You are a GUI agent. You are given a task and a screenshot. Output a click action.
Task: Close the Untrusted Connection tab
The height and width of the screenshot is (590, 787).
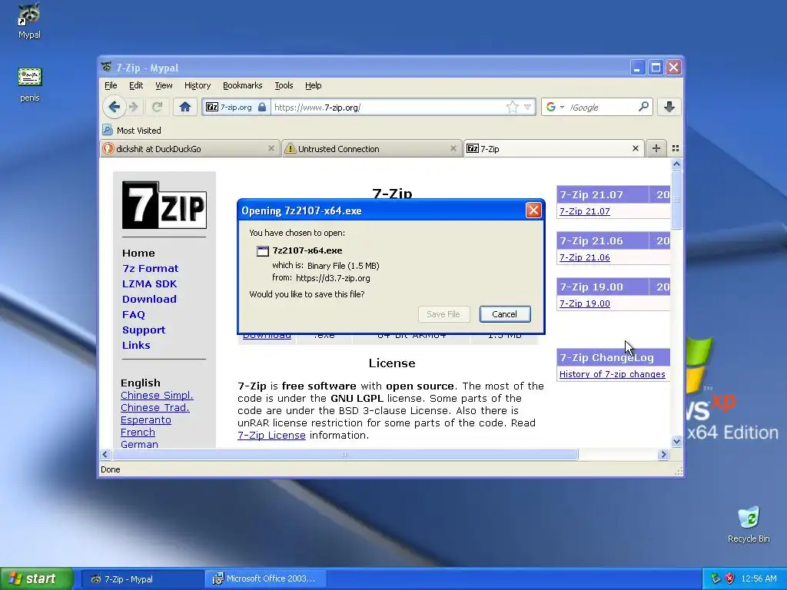pos(453,148)
